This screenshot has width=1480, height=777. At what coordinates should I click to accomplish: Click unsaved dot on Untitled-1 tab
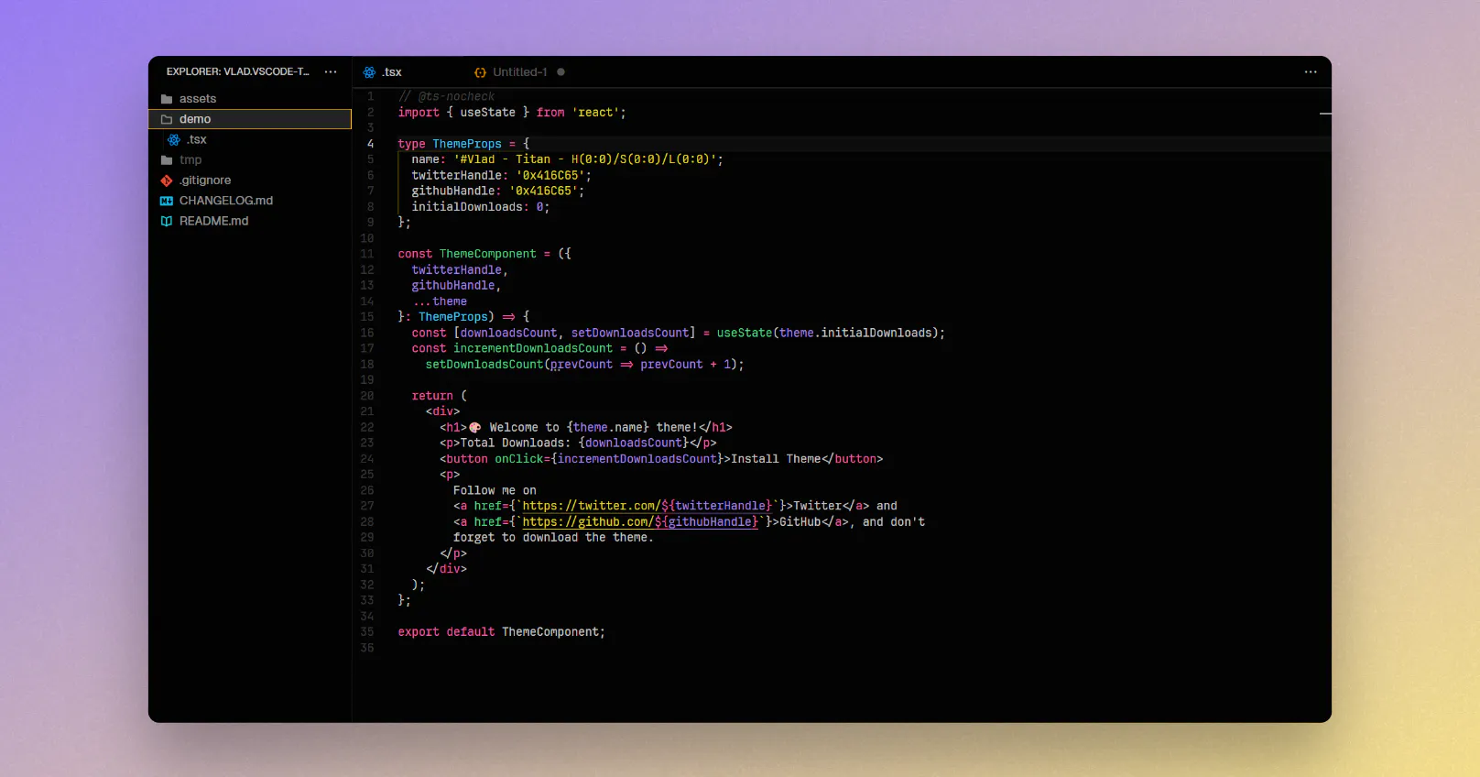560,71
